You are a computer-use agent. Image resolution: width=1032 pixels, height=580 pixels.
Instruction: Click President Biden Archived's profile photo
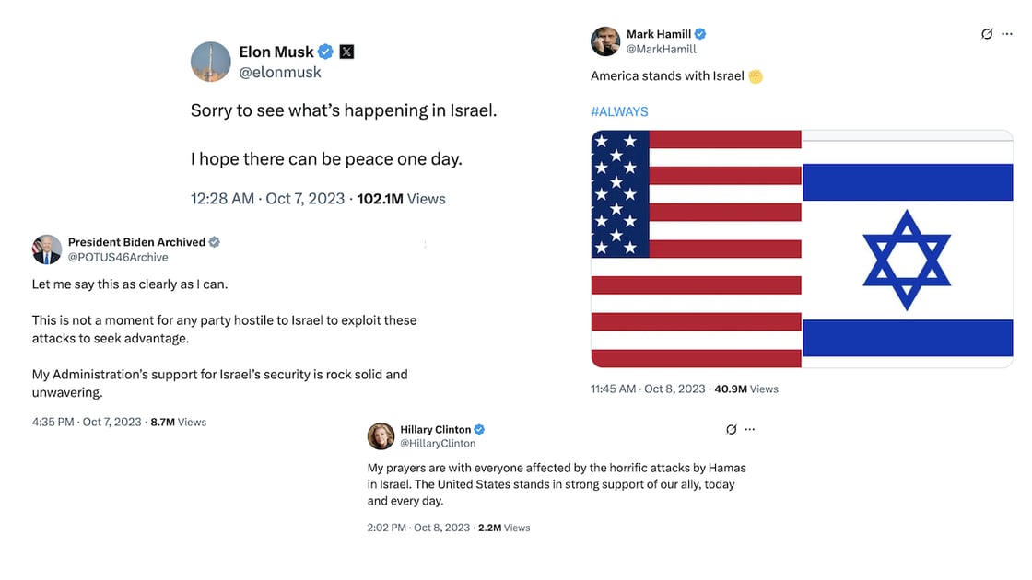(x=46, y=249)
